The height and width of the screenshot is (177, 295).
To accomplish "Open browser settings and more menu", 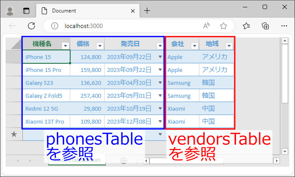I will pyautogui.click(x=284, y=26).
